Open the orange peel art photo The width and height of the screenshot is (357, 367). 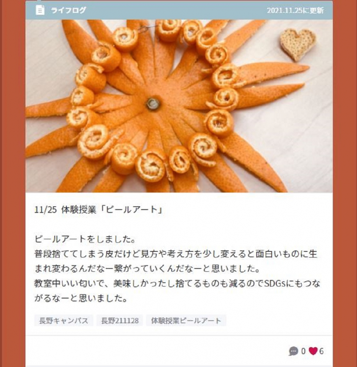(x=179, y=106)
